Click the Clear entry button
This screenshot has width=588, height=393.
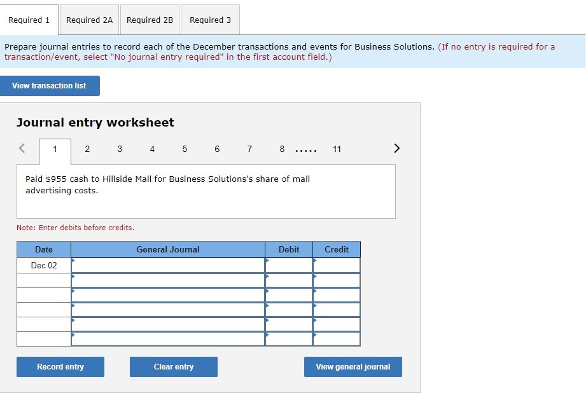[173, 367]
